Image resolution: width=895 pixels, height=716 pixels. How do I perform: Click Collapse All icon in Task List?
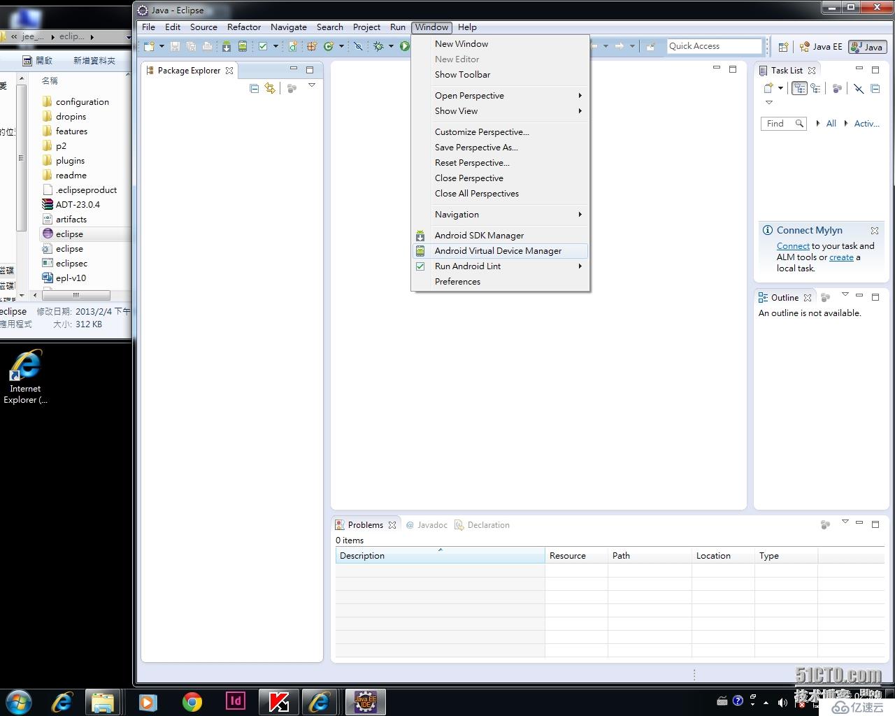click(x=876, y=88)
